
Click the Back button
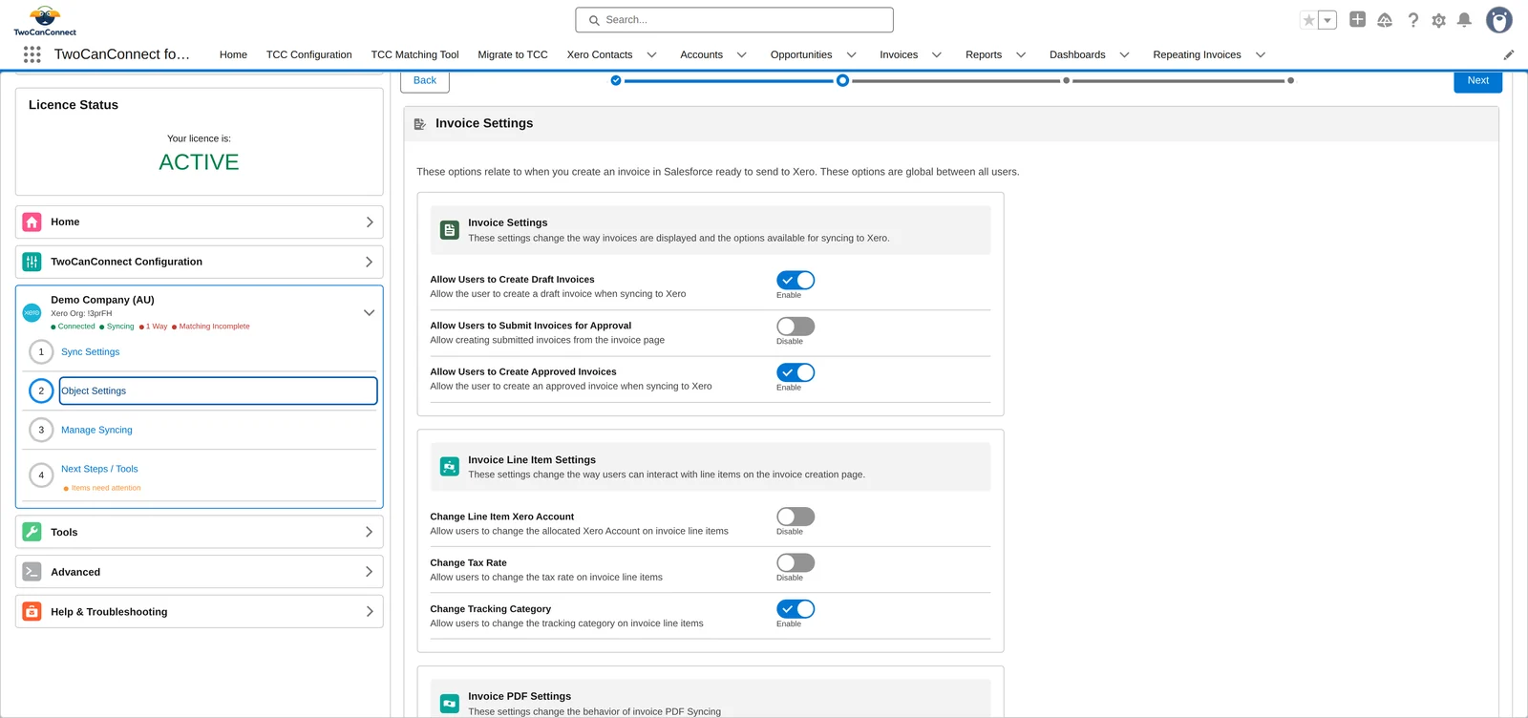425,81
